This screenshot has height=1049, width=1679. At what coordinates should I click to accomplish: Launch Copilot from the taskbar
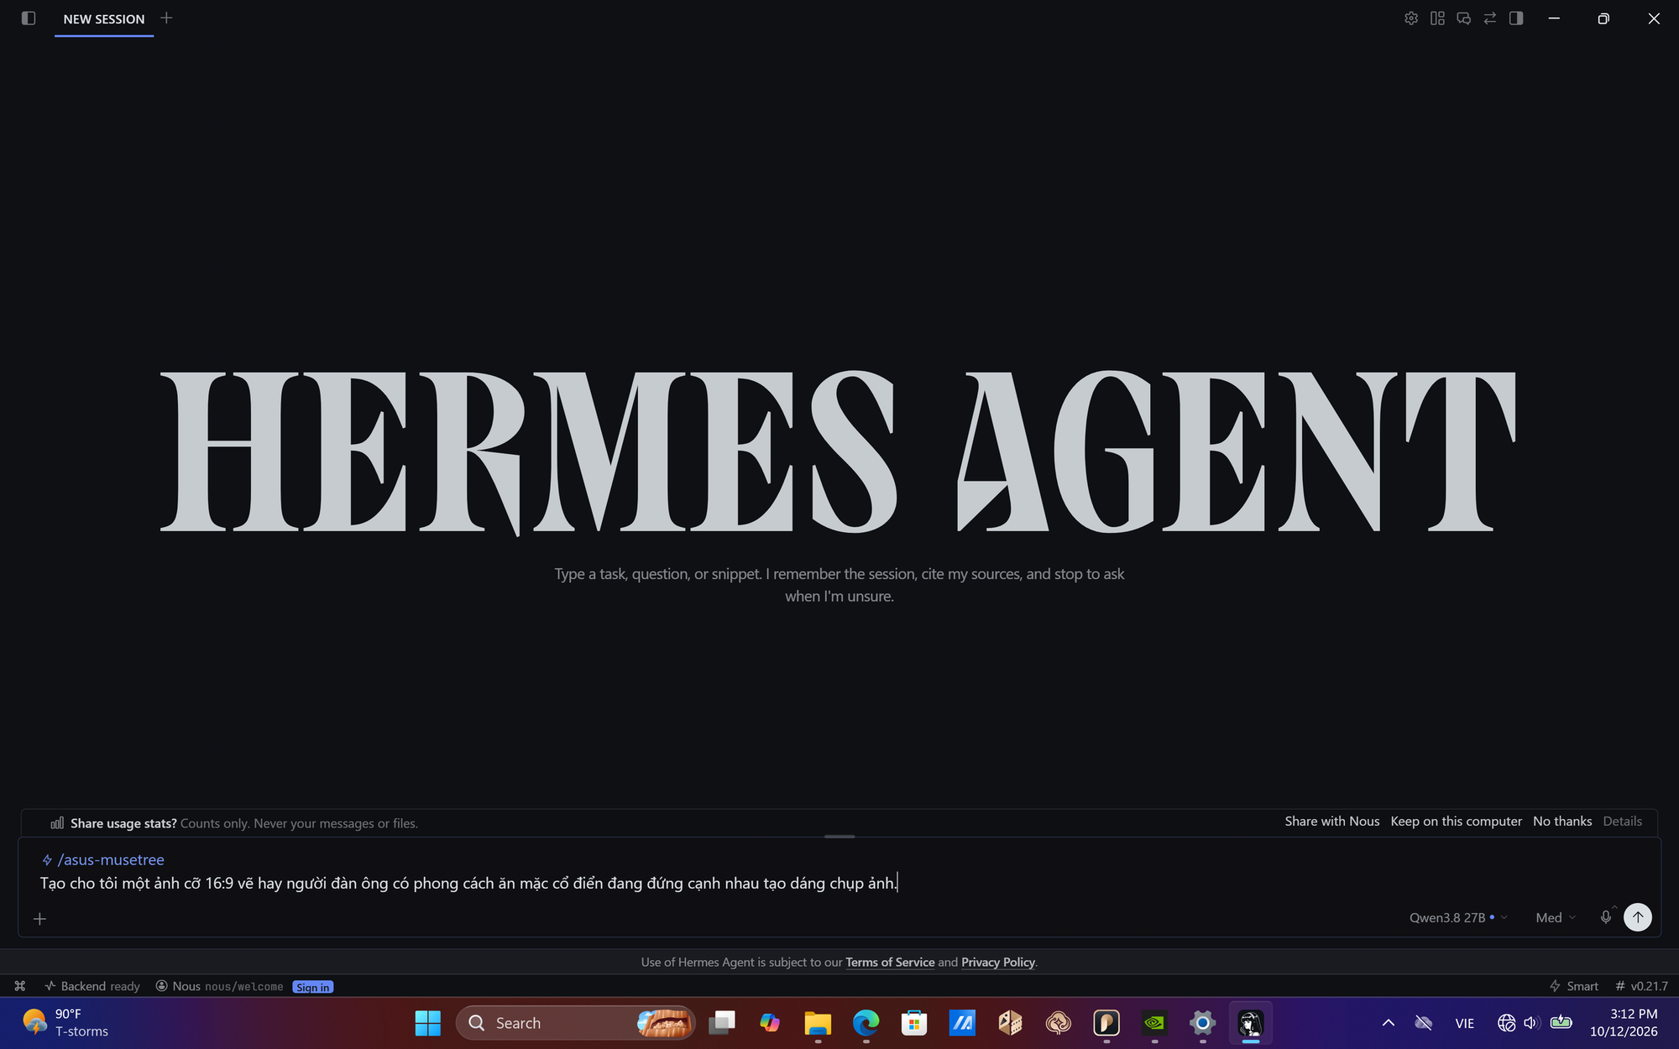point(770,1023)
